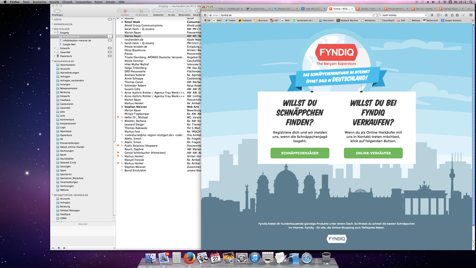This screenshot has height=268, width=476.
Task: Click search field containing keith mosley
Action: [403, 15]
